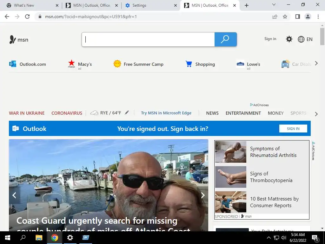This screenshot has height=244, width=325.
Task: Click the globe language icon
Action: 301,39
